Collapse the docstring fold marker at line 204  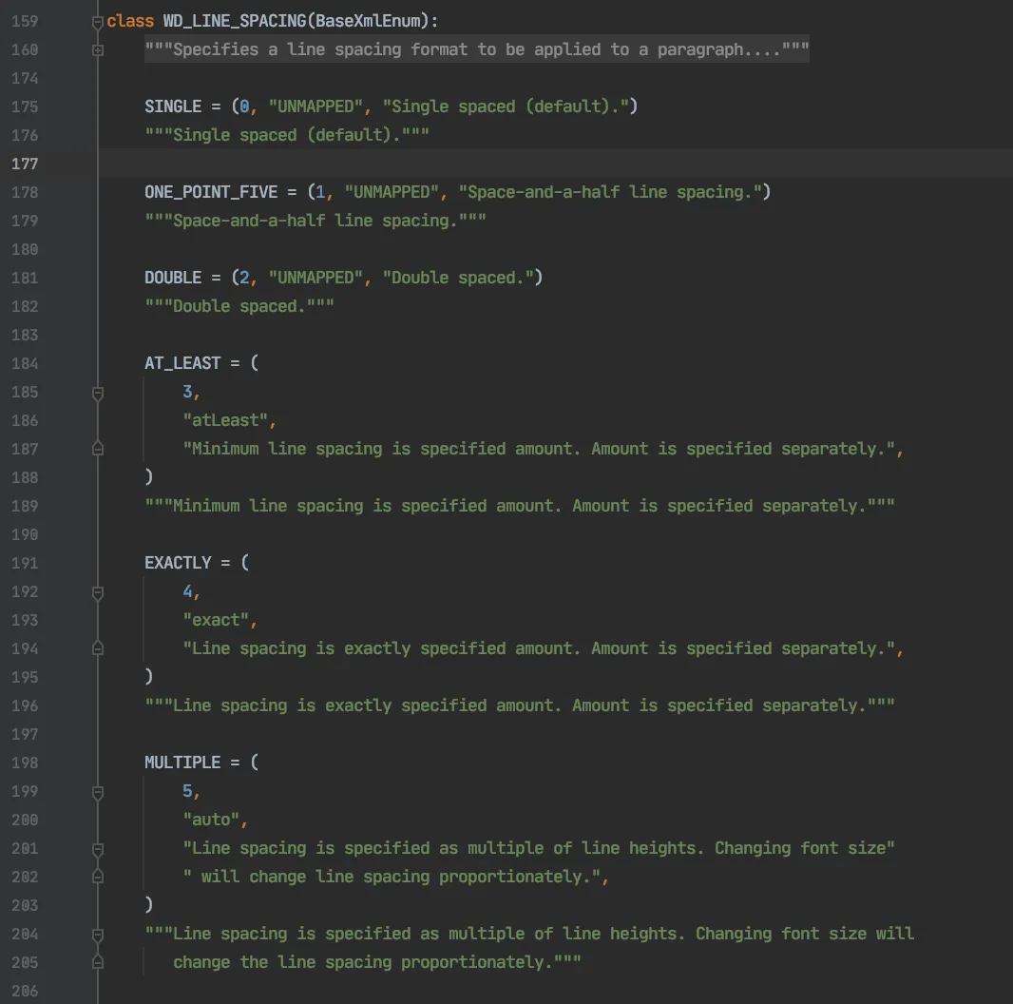(x=98, y=935)
